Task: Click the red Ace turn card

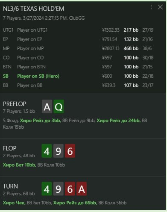Action: (82, 189)
